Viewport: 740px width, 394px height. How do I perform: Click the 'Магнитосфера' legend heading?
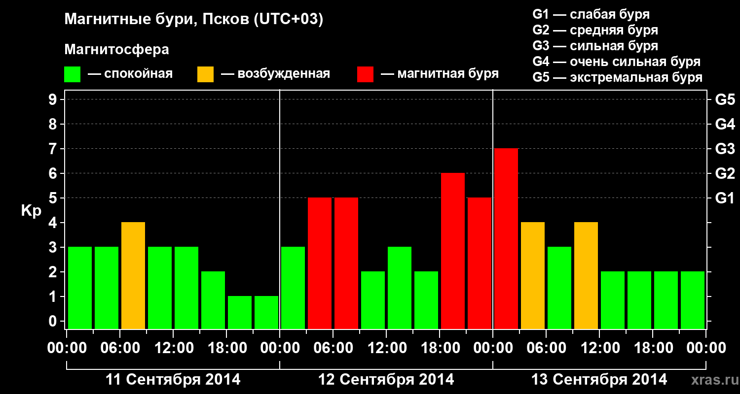117,50
